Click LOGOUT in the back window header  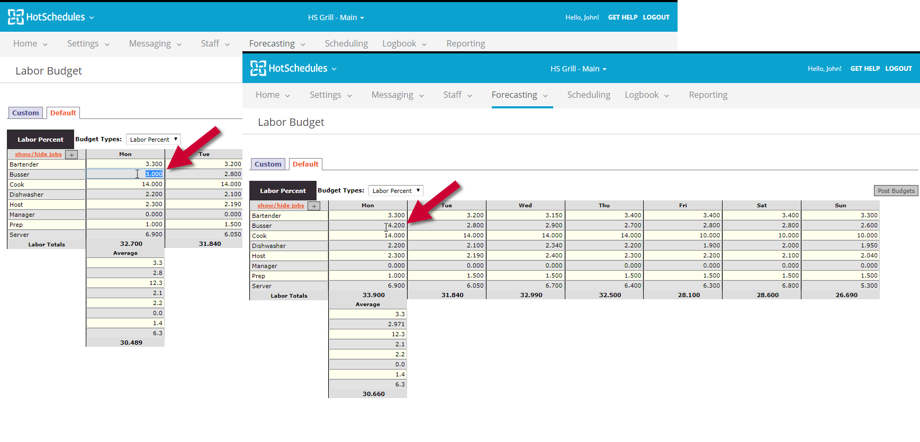(x=656, y=17)
